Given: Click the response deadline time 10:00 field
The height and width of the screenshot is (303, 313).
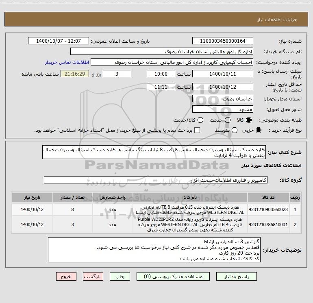Looking at the screenshot, I should click(161, 74).
